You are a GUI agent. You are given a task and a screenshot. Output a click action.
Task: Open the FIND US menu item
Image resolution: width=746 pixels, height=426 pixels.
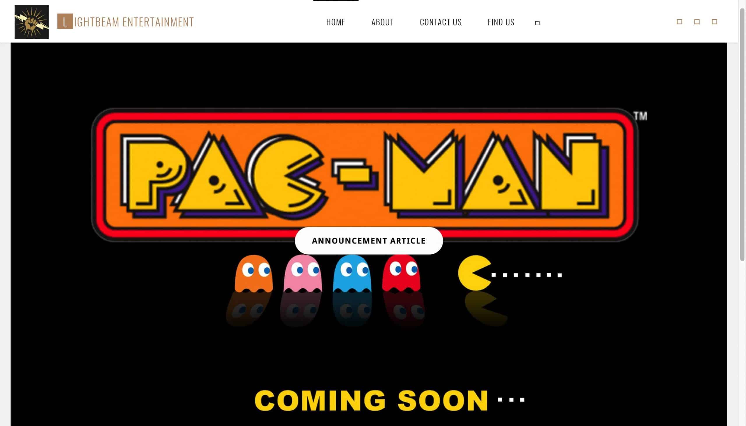point(501,22)
